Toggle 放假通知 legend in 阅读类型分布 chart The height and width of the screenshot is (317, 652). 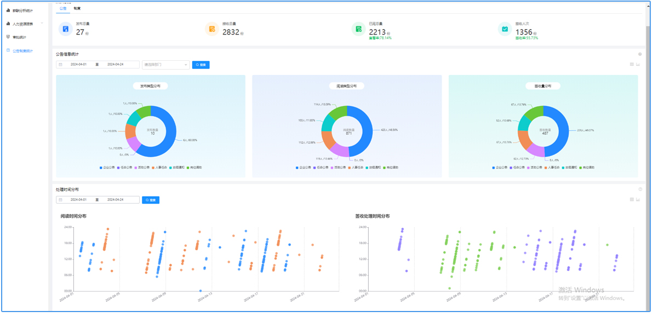pyautogui.click(x=373, y=168)
